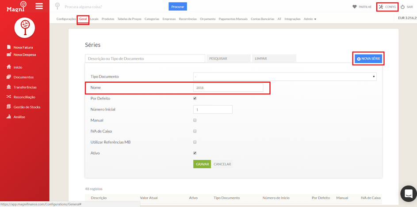Open the Contas Bancárias tab
Image resolution: width=417 pixels, height=207 pixels.
tap(263, 19)
